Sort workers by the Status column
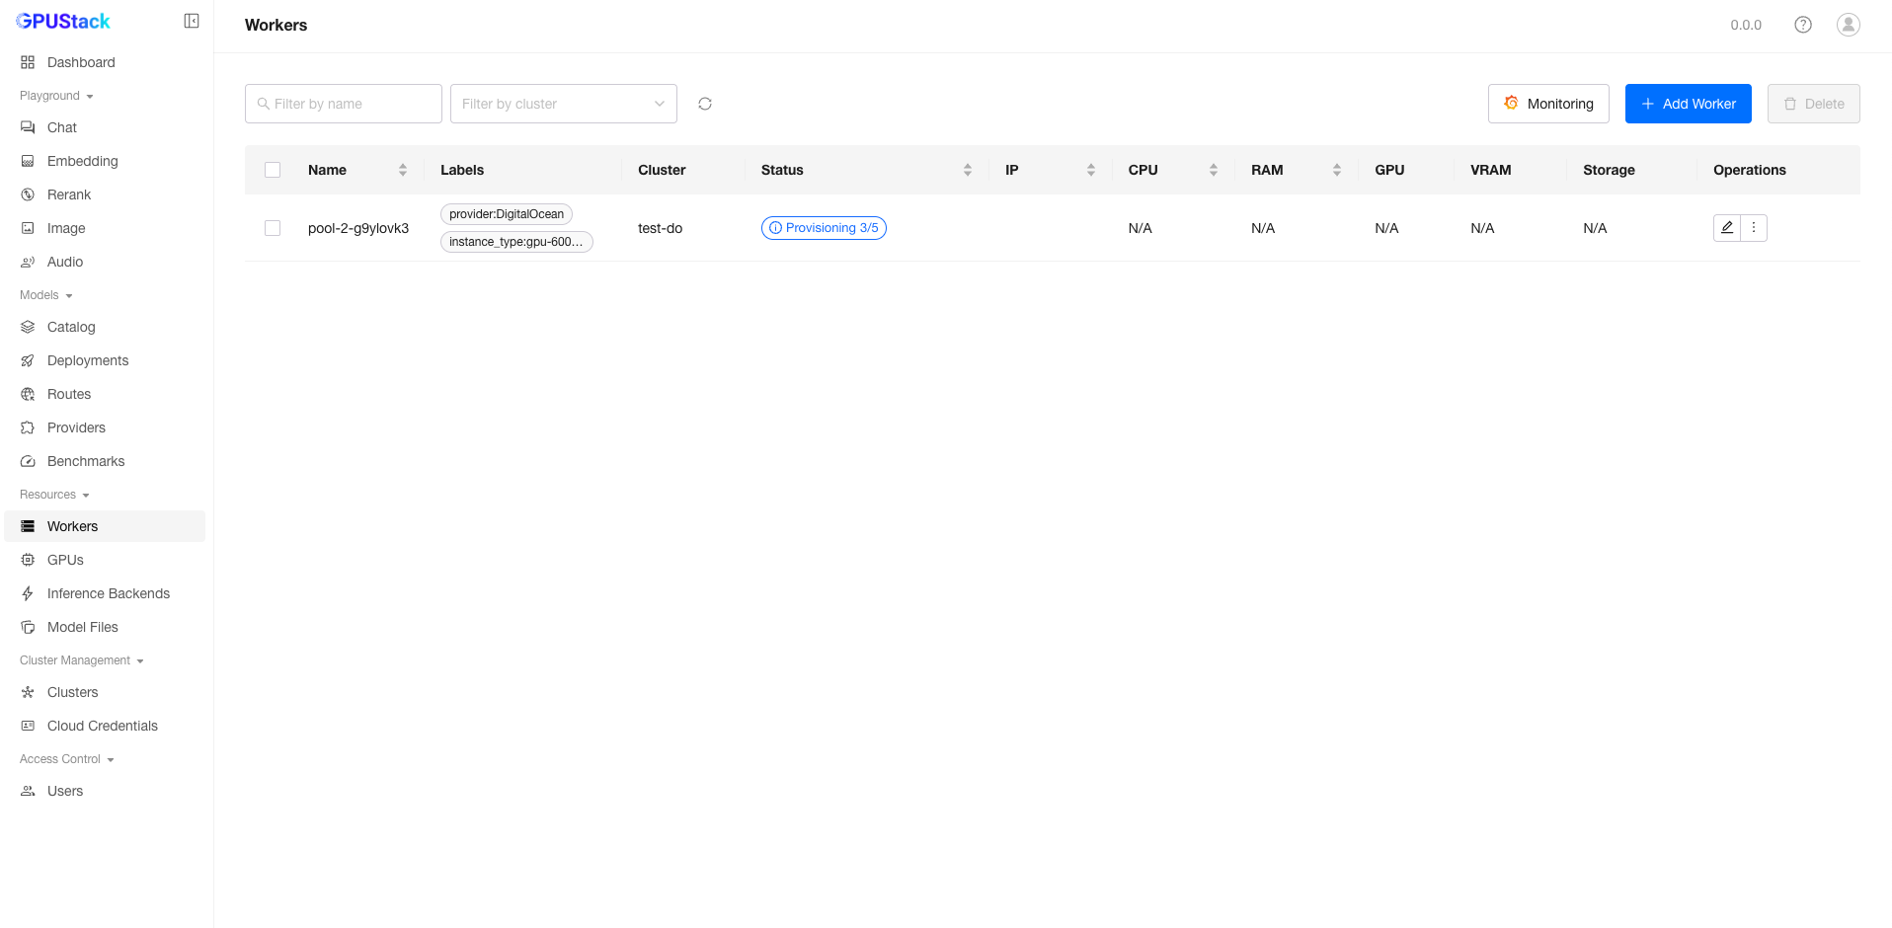This screenshot has width=1892, height=928. 967,170
